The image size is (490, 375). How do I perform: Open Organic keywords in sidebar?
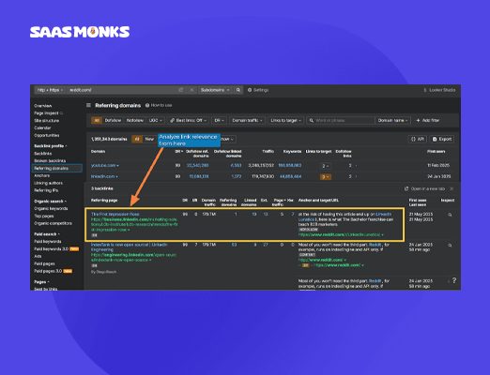(x=51, y=208)
